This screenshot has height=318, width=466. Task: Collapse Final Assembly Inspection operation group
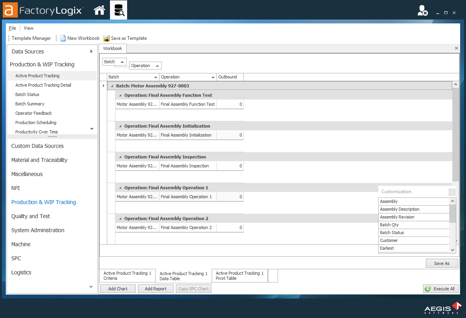(x=120, y=157)
